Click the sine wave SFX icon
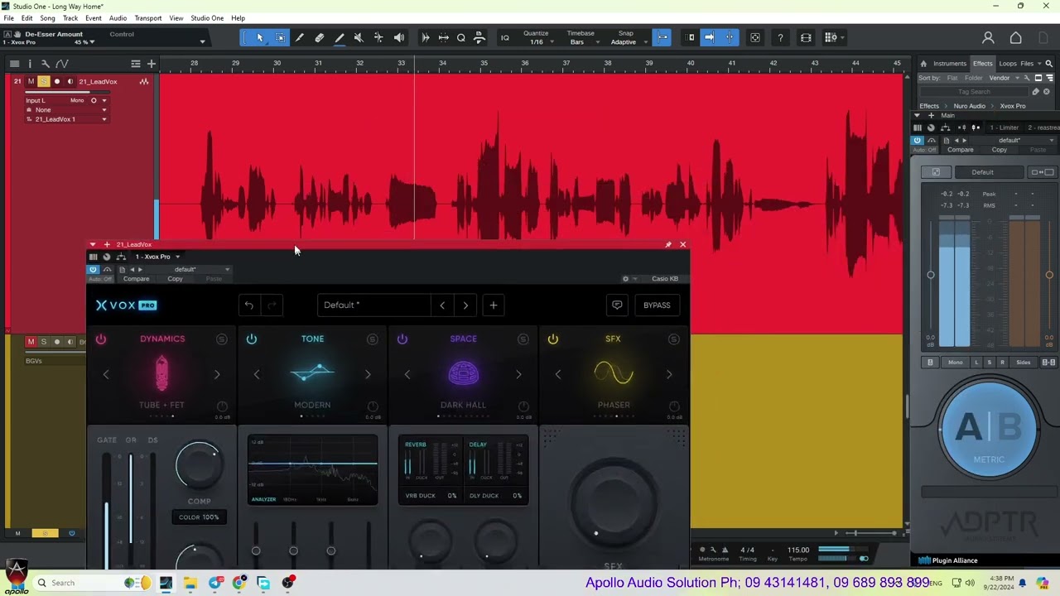 tap(614, 374)
